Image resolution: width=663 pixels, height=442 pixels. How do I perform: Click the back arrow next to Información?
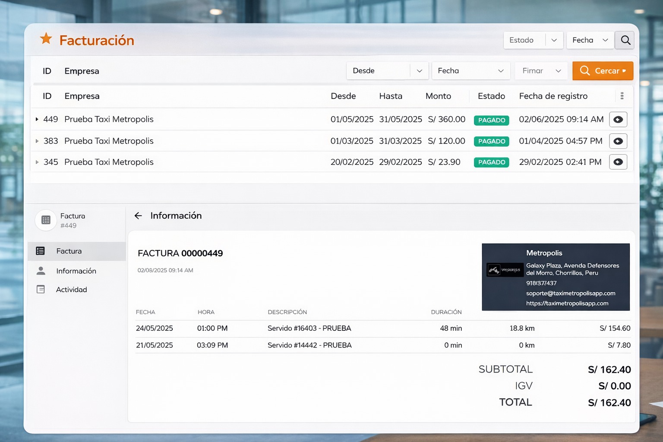click(138, 216)
